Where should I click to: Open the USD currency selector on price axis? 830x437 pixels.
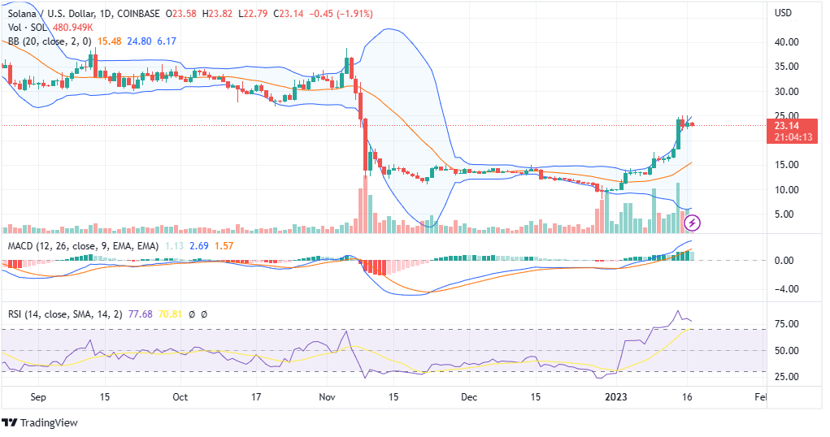coord(783,13)
